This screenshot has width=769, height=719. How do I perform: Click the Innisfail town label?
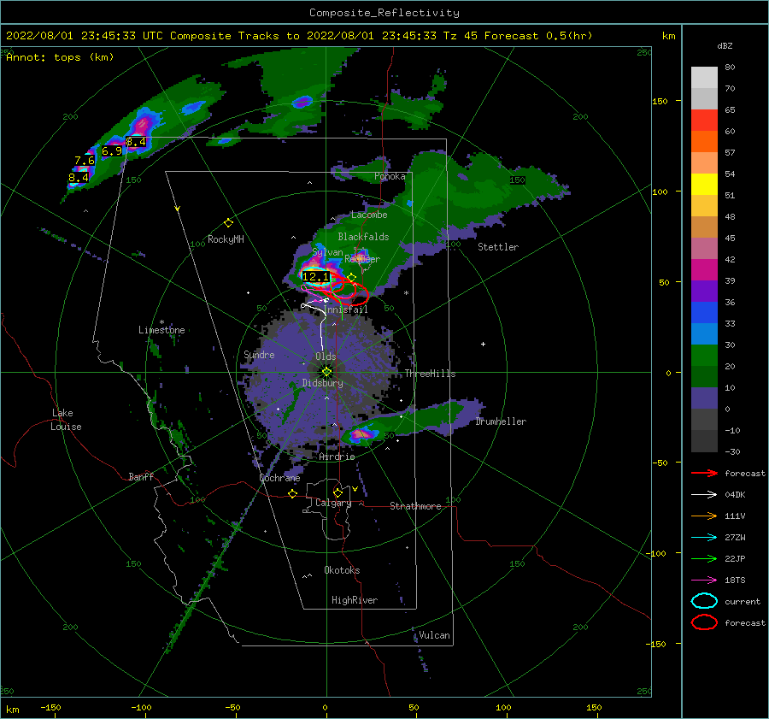coord(346,309)
